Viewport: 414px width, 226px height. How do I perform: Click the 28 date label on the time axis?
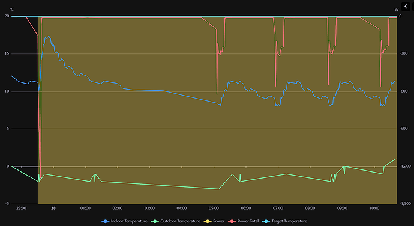coord(53,209)
